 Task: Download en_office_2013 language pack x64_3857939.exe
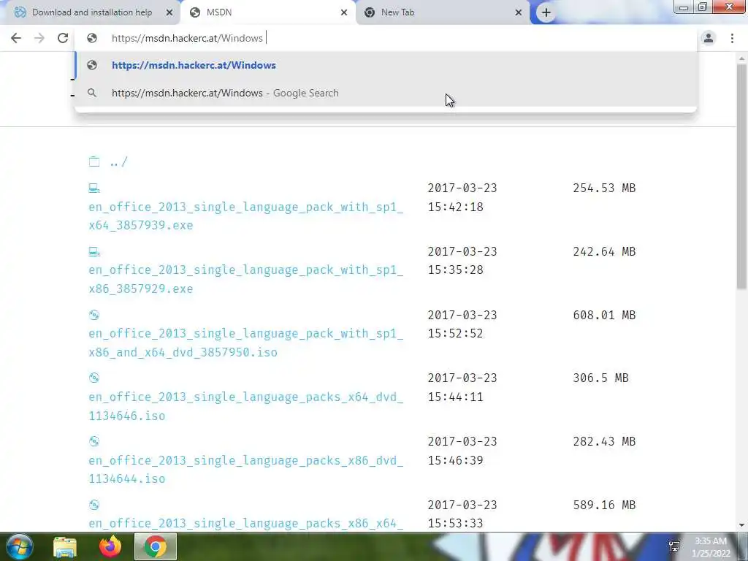tap(245, 216)
